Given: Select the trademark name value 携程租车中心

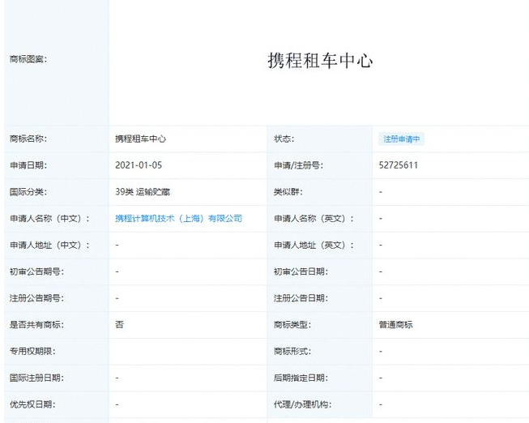Looking at the screenshot, I should pos(140,139).
